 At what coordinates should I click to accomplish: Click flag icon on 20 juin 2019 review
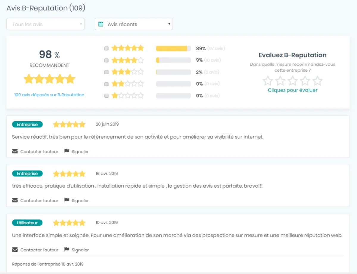click(67, 151)
